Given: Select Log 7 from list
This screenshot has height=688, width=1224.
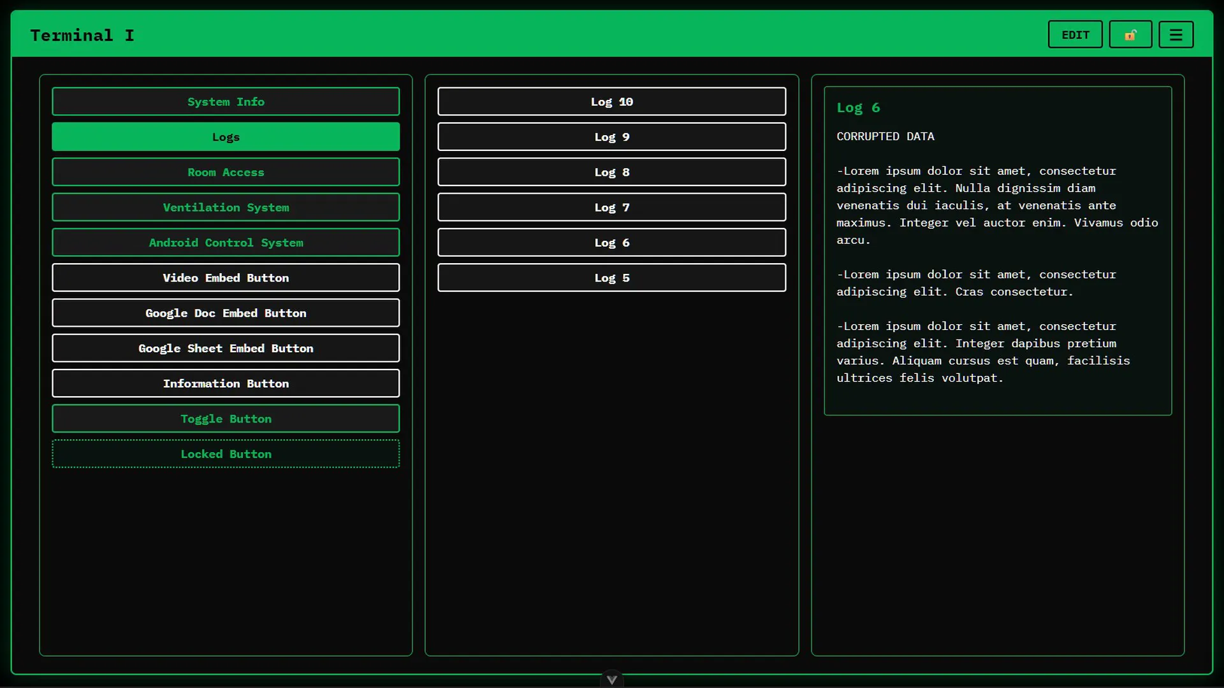Looking at the screenshot, I should 611,208.
